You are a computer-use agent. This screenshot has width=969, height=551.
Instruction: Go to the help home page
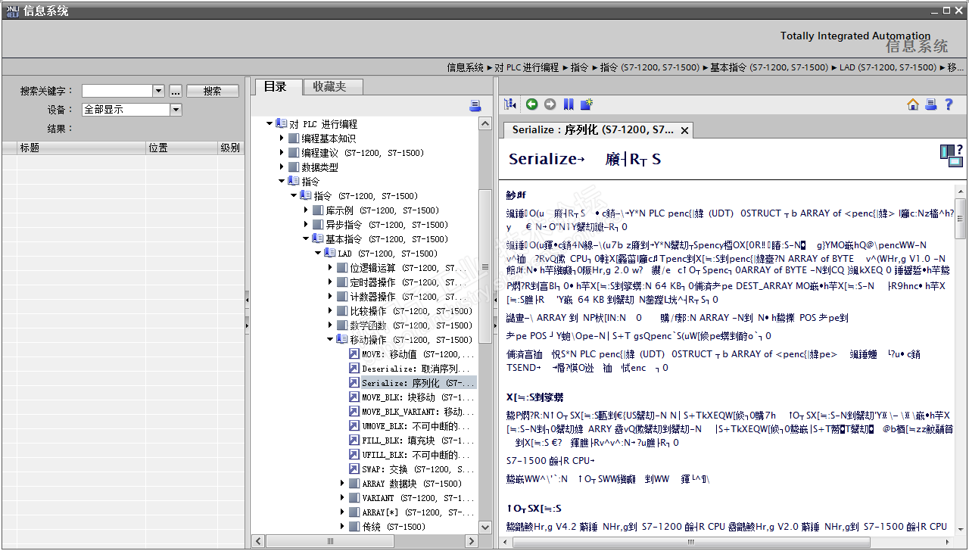pos(913,104)
